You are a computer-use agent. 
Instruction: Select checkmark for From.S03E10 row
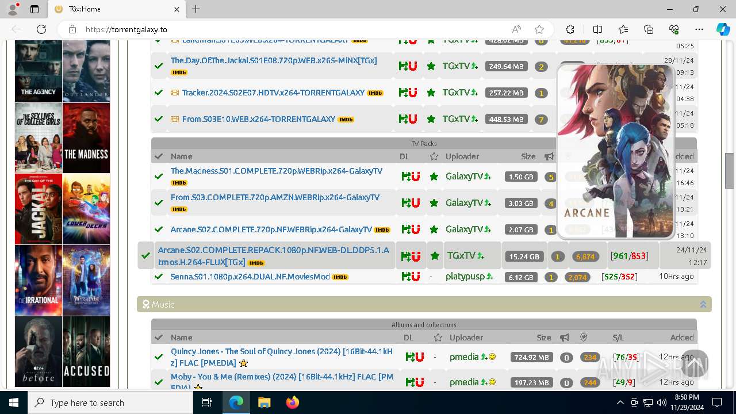point(159,119)
